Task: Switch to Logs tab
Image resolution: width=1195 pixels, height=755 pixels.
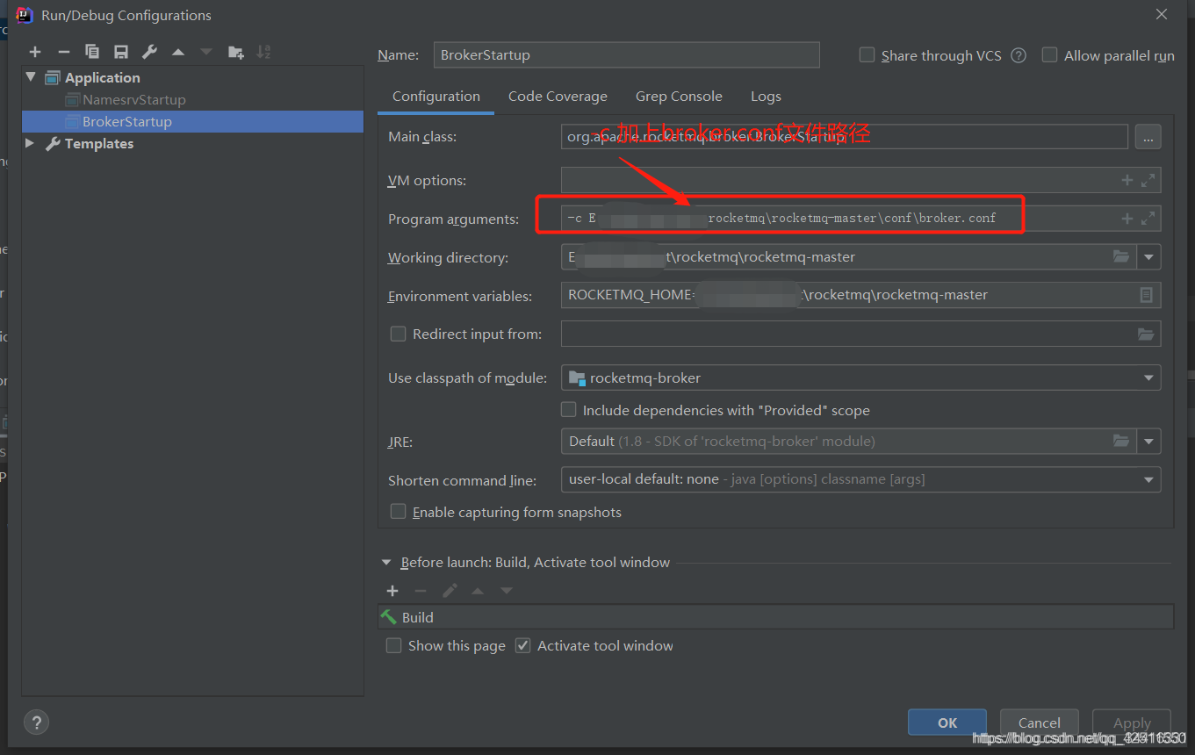Action: (x=766, y=97)
